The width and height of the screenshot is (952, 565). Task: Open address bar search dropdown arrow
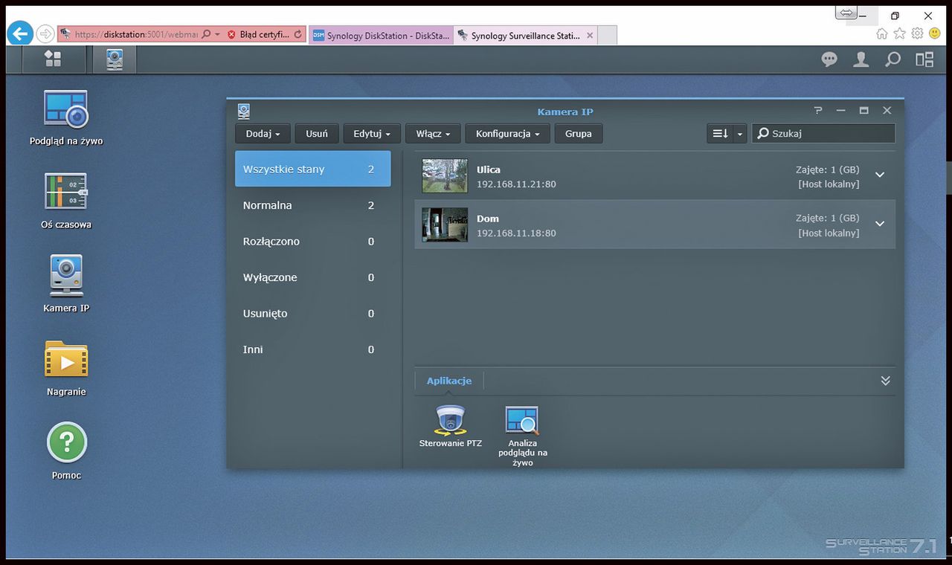click(x=217, y=34)
